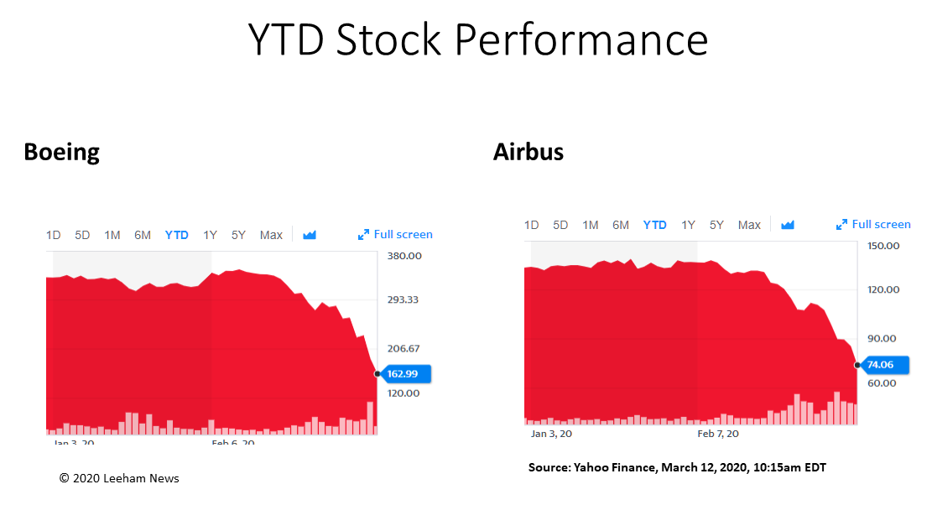Select YTD tab on Boeing chart
Image resolution: width=932 pixels, height=505 pixels.
[176, 235]
